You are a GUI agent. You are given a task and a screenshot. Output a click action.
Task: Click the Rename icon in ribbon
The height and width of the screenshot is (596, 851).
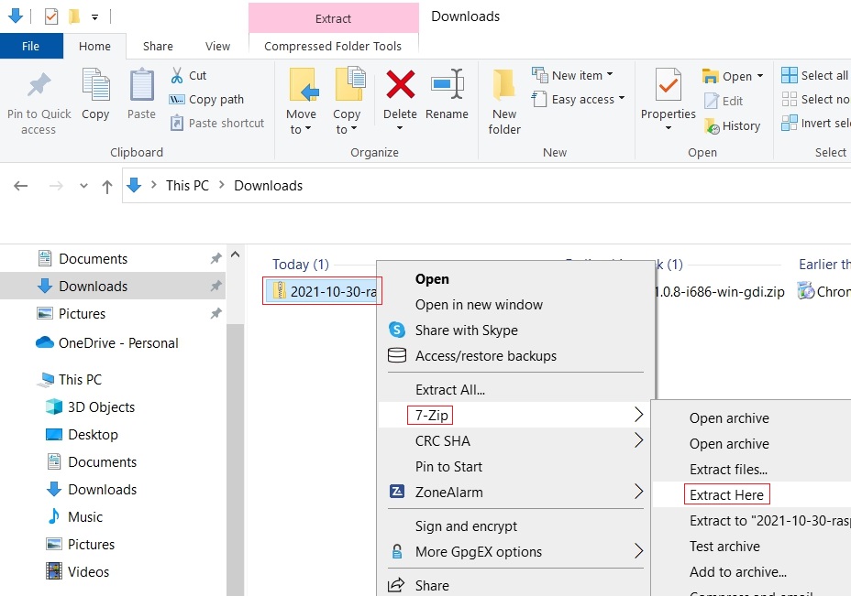point(447,85)
